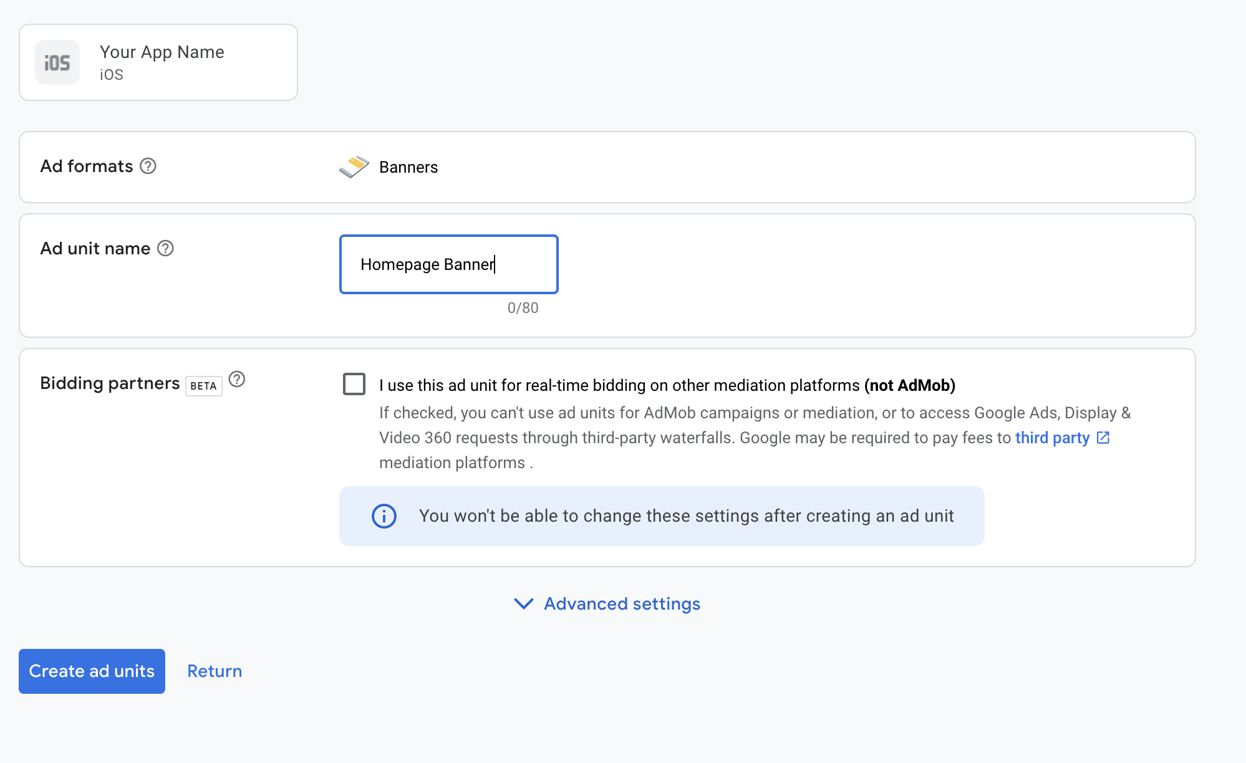Click the iOS platform app icon
1246x763 pixels.
click(x=57, y=62)
